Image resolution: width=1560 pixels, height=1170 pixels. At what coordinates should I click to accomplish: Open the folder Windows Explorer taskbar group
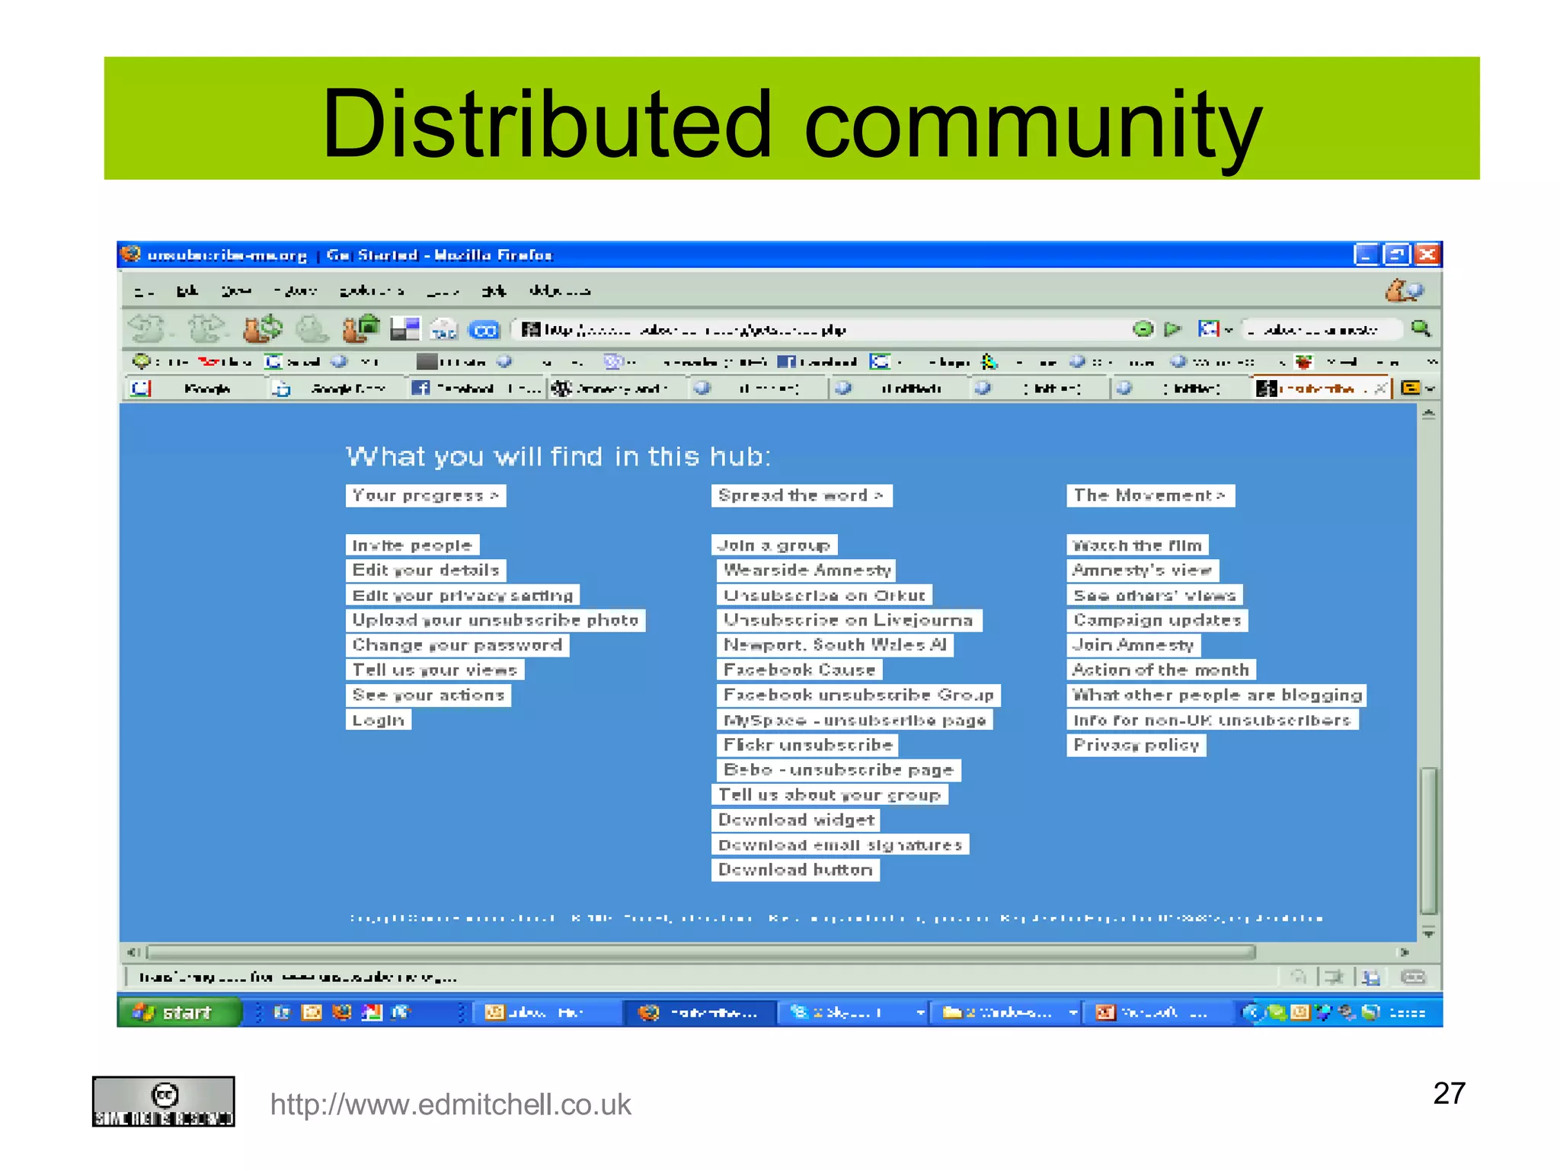(x=1005, y=1012)
